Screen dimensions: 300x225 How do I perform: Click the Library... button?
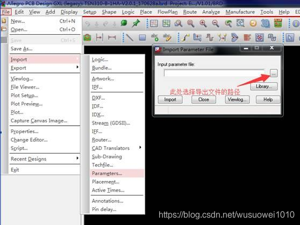pos(264,86)
